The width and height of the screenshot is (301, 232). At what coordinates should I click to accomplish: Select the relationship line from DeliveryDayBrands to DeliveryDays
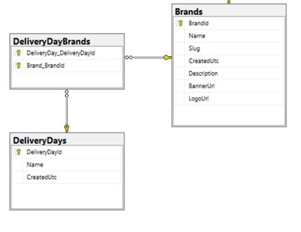(67, 111)
